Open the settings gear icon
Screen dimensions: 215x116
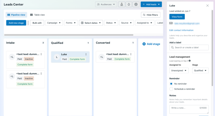pyautogui.click(x=136, y=5)
